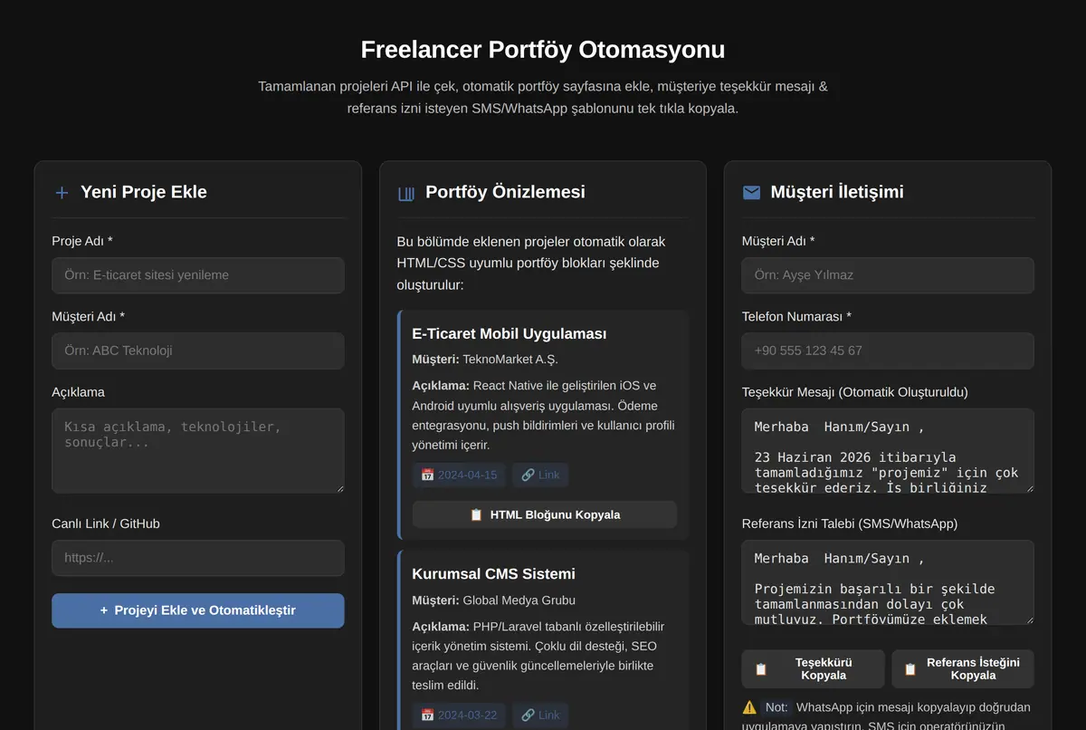Click the calendar date tag 2024-03-22
1086x730 pixels.
[x=459, y=715]
